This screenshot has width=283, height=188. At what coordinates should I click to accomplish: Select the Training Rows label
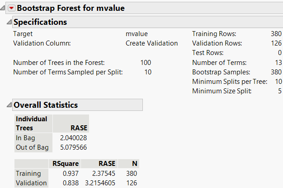point(214,34)
